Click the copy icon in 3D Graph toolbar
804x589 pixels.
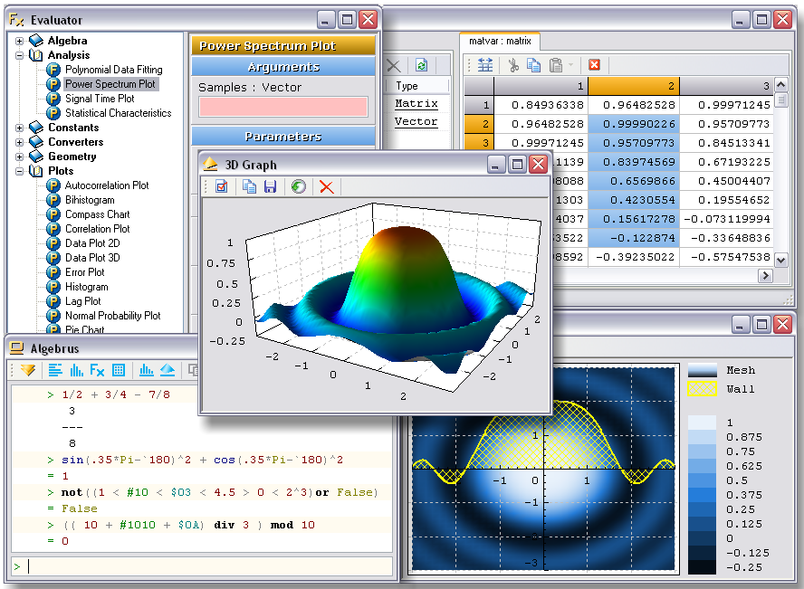[x=249, y=186]
